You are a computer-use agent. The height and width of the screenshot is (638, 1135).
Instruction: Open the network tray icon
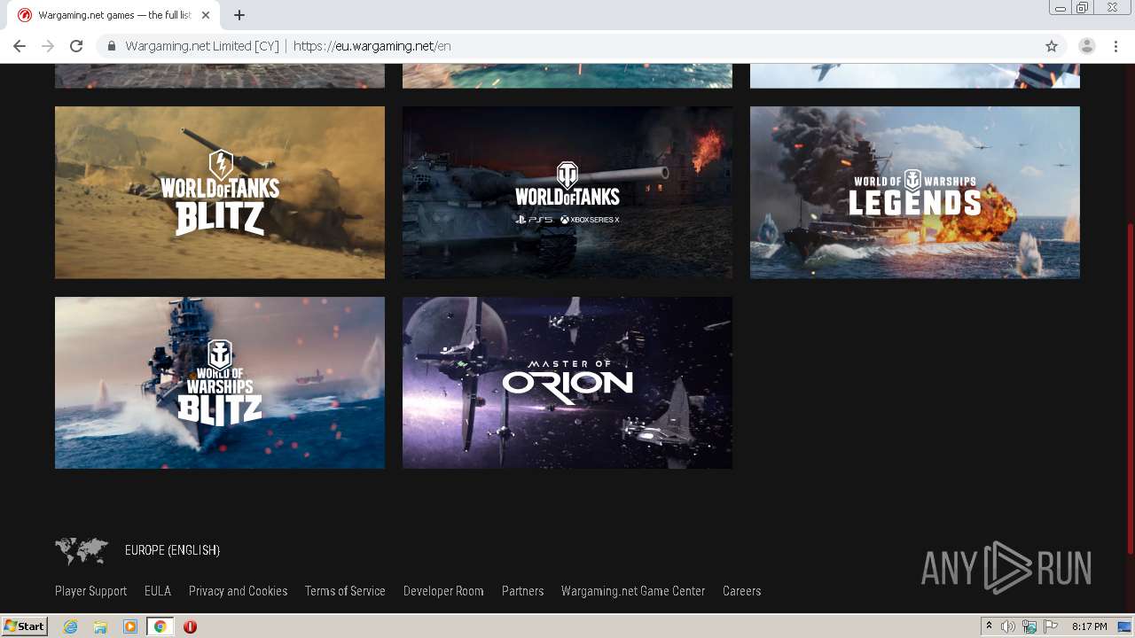1029,626
